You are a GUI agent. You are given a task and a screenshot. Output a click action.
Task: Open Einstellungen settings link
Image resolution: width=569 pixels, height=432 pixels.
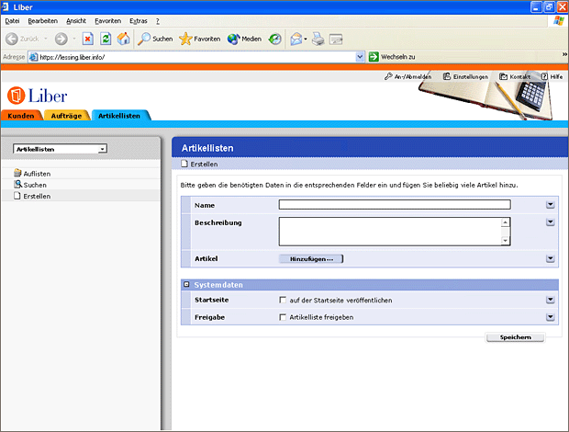pos(465,76)
